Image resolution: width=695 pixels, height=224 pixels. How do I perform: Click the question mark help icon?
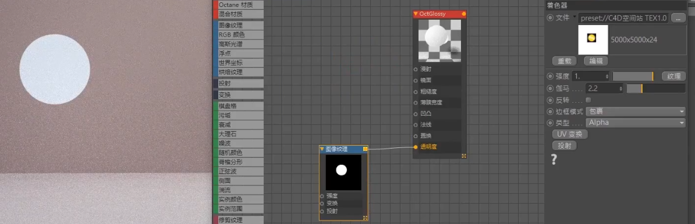pos(554,160)
